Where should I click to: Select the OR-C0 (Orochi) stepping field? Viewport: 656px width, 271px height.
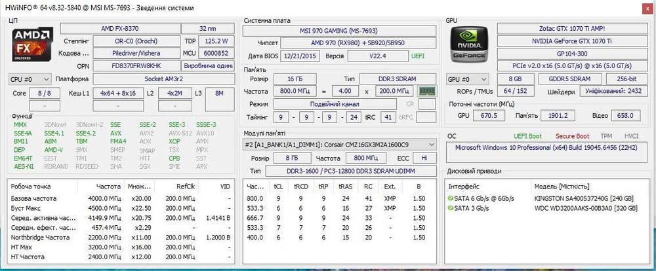pos(136,41)
